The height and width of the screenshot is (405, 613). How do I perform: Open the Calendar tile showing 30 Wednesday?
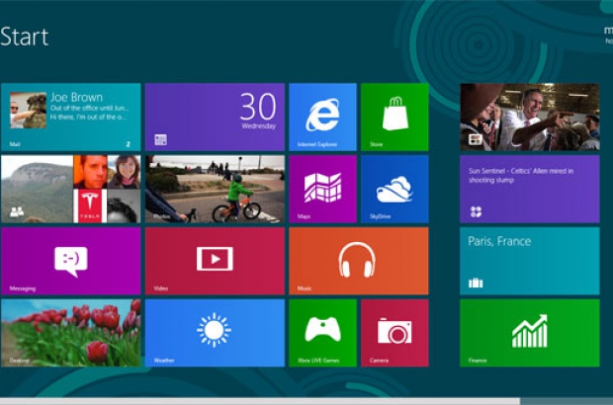[x=215, y=117]
